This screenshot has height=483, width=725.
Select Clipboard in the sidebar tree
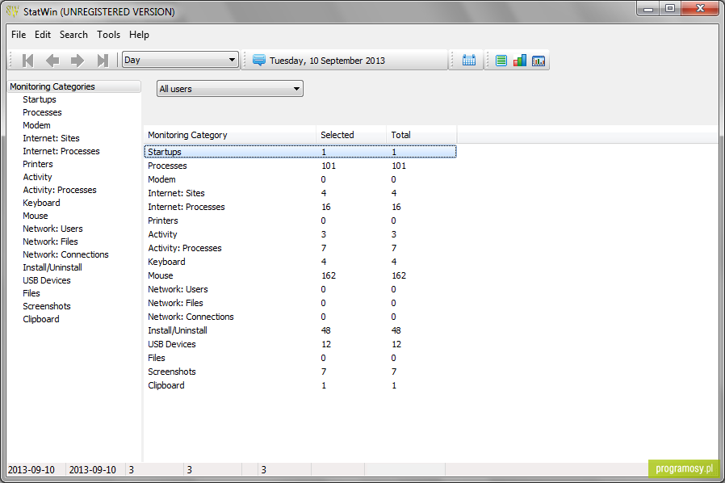(41, 320)
